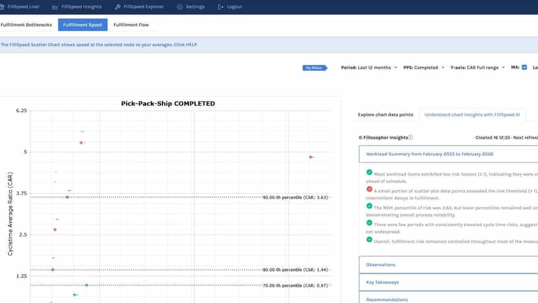Click the info icon next to Fillosopher Insights
This screenshot has height=303, width=538.
[x=411, y=137]
